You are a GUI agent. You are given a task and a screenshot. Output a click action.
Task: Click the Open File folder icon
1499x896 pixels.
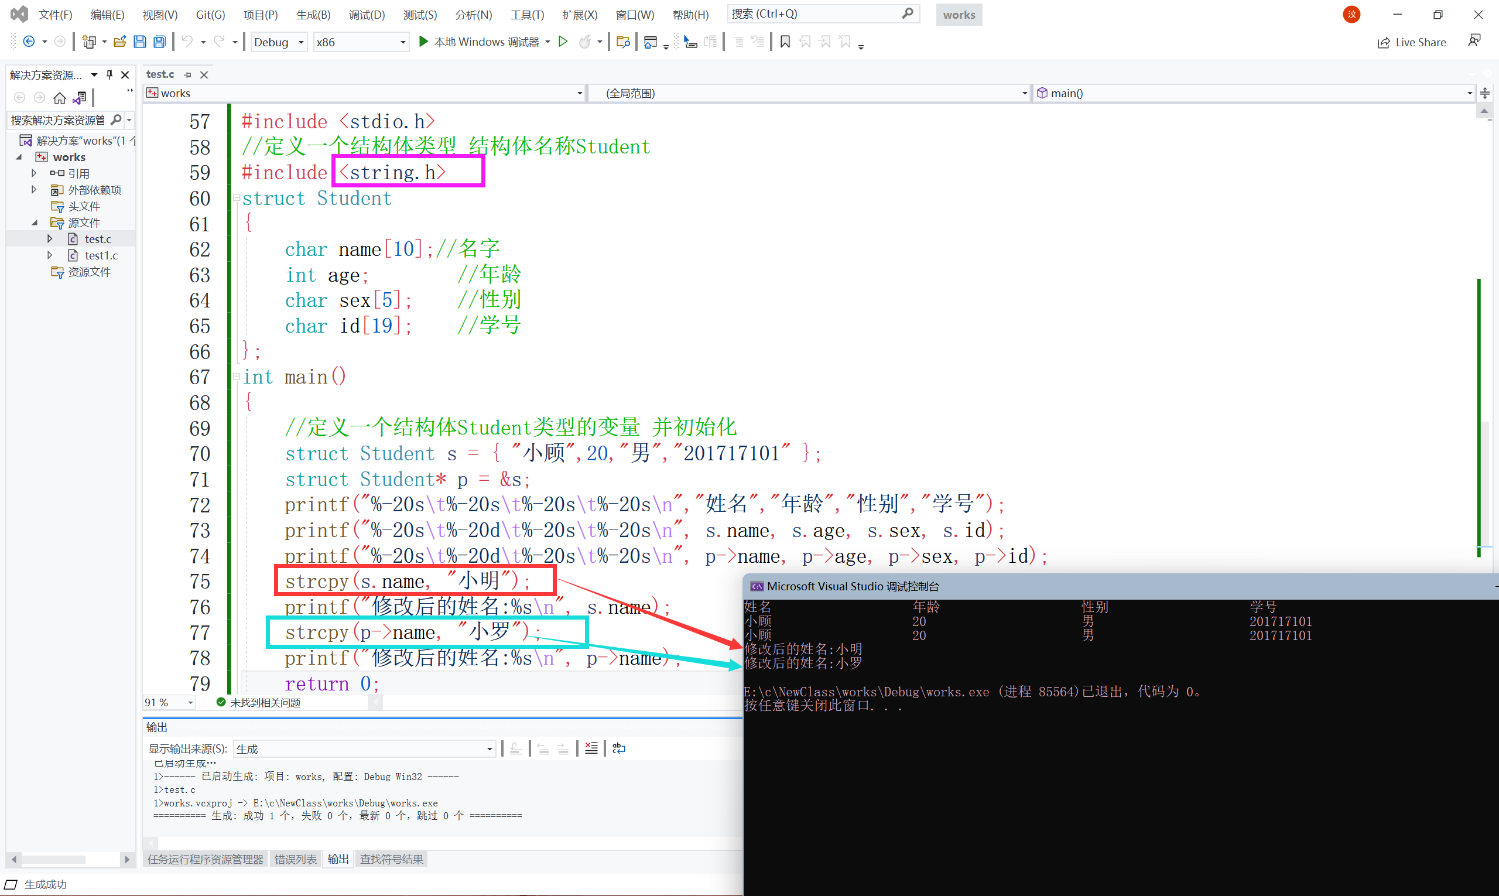pyautogui.click(x=119, y=42)
